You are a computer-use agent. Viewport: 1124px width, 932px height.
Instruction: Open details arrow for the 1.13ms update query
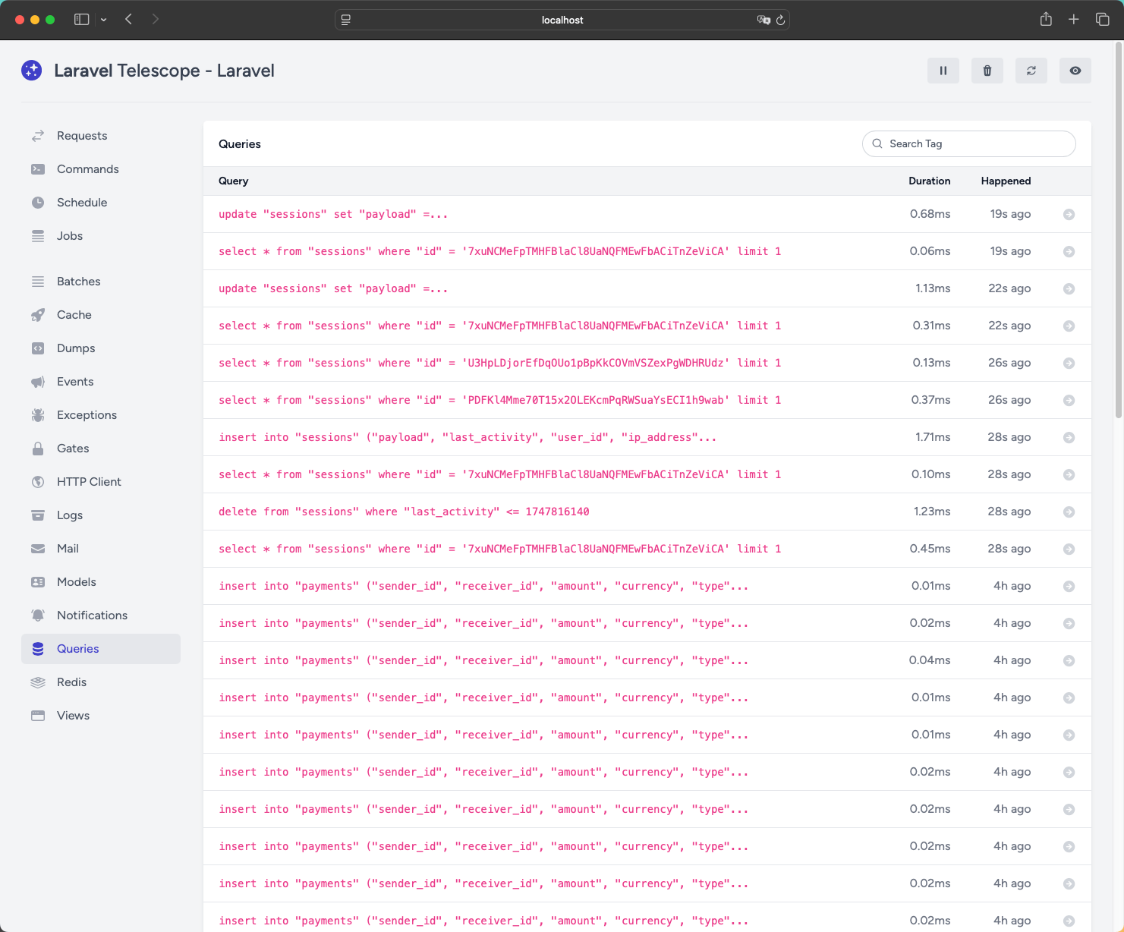pyautogui.click(x=1069, y=289)
